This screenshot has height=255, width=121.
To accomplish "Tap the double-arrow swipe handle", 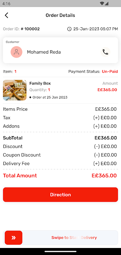I will click(13, 237).
